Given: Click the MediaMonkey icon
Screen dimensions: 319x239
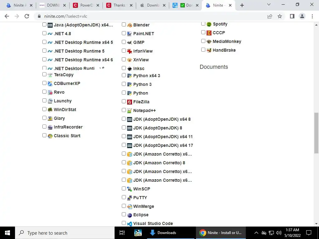Looking at the screenshot, I should click(x=209, y=41).
